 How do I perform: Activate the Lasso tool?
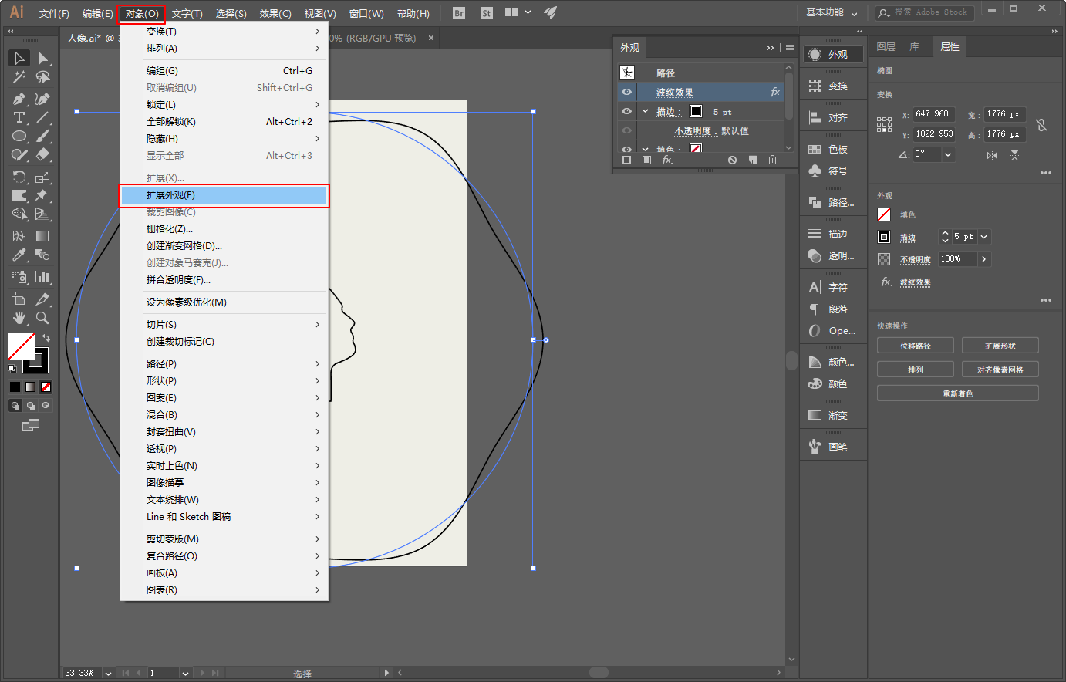[x=43, y=77]
